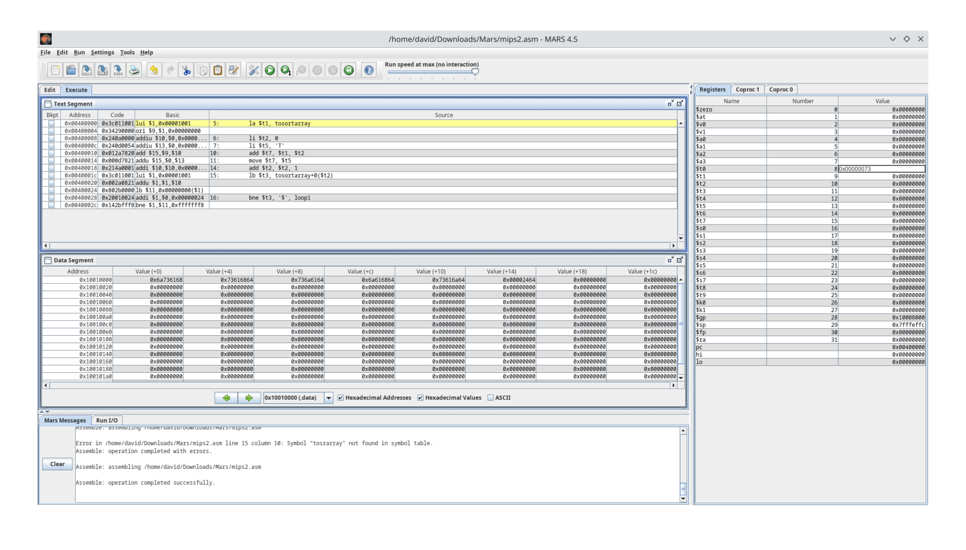
Task: Open the Help question mark icon
Action: pos(369,71)
